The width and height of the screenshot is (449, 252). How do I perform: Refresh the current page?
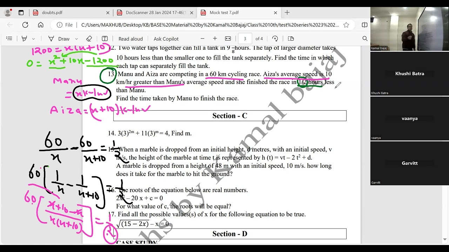[25, 25]
